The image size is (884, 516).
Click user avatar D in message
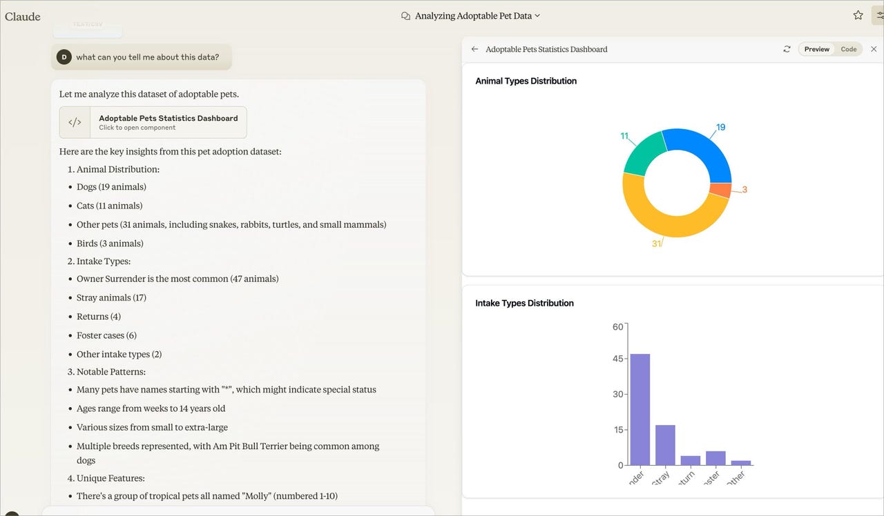(64, 57)
